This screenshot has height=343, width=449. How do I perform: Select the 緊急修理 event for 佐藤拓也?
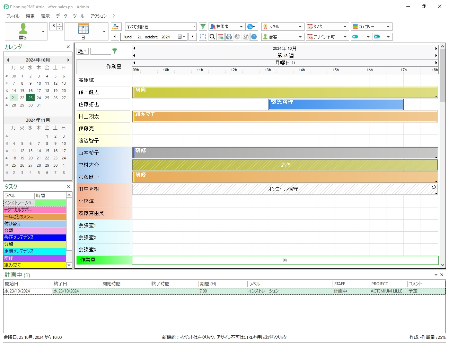click(336, 104)
